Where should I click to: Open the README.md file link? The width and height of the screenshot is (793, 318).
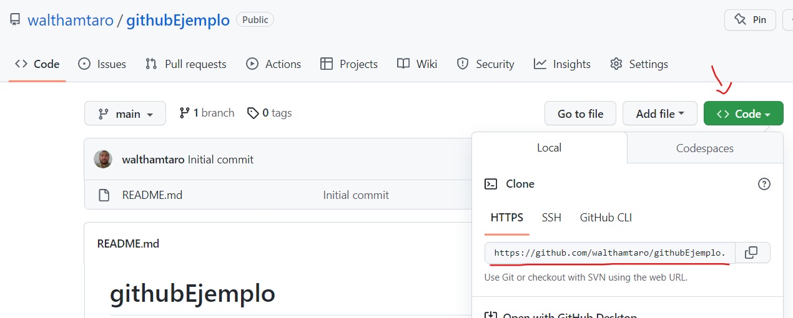(152, 195)
